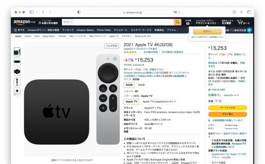Go to Apple Watch category tab
Screen dimensions: 265x164
tap(49, 36)
